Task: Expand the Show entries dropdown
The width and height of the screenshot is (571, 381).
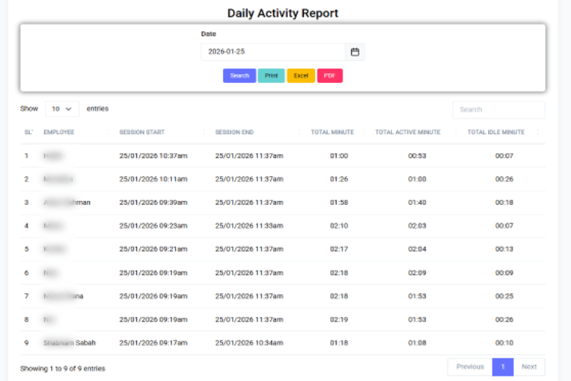Action: (62, 109)
